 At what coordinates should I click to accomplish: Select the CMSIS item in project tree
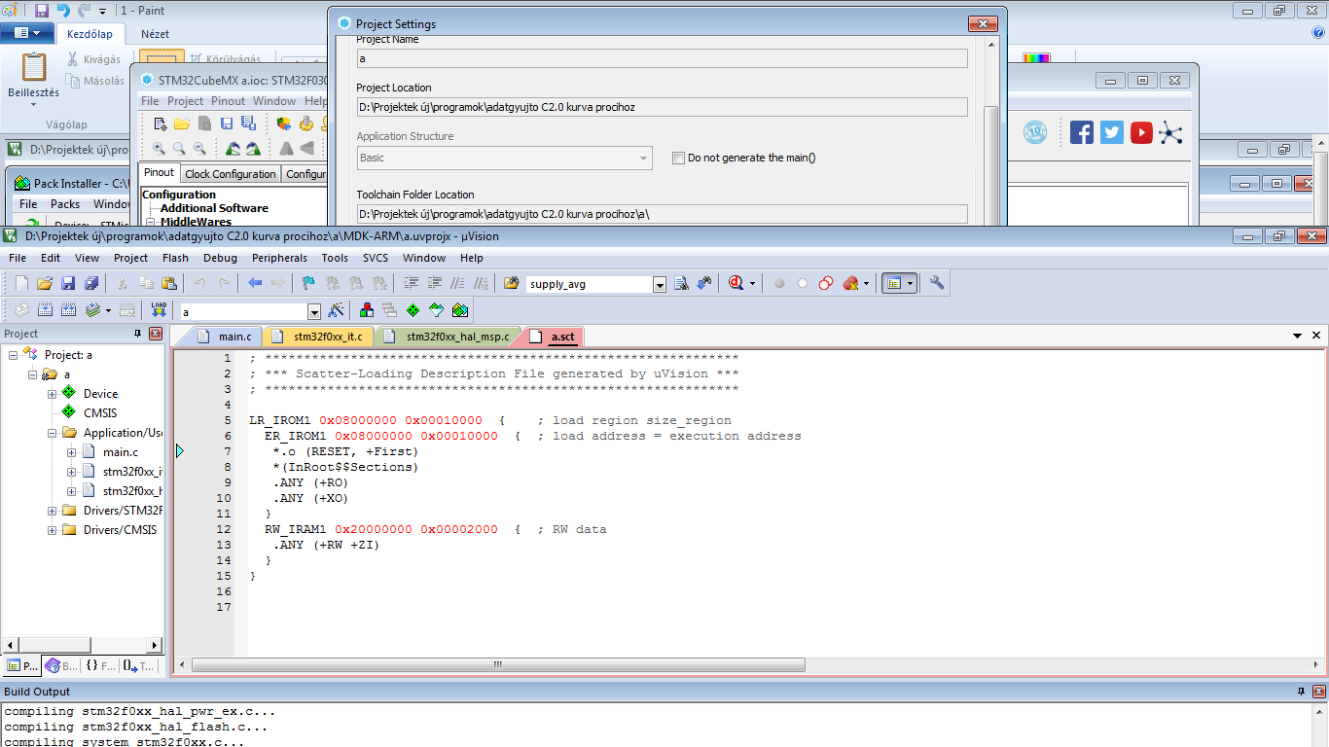(x=100, y=413)
